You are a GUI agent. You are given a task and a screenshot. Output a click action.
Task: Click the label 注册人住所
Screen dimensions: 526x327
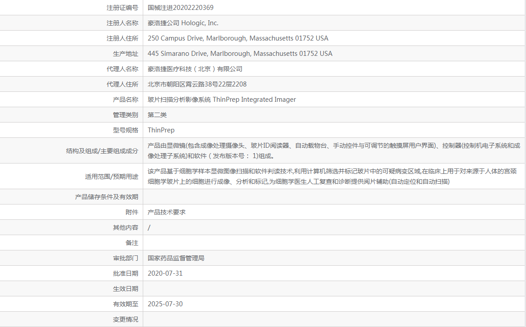click(x=122, y=38)
